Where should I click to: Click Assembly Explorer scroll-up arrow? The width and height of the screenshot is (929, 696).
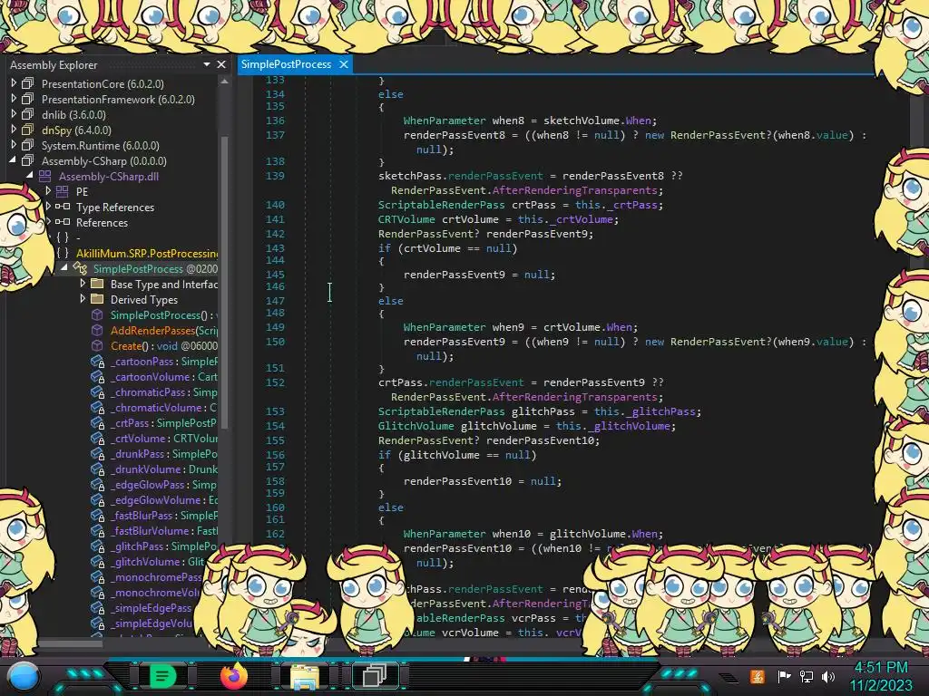point(224,82)
